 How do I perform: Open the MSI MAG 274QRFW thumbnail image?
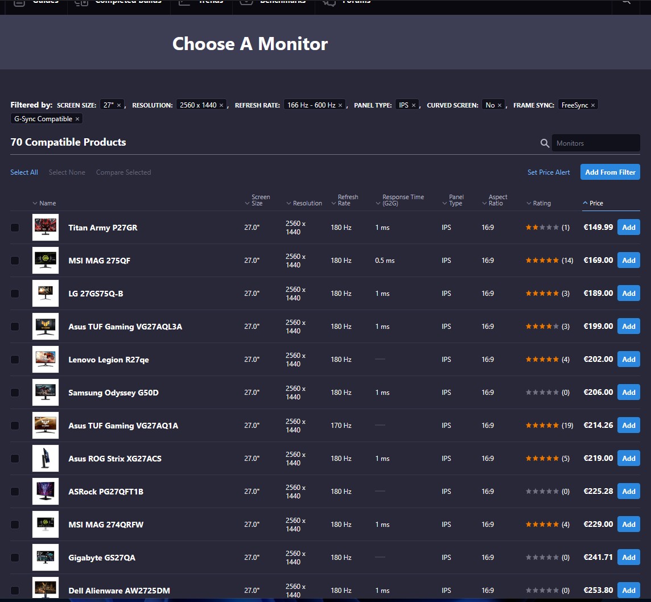[46, 525]
